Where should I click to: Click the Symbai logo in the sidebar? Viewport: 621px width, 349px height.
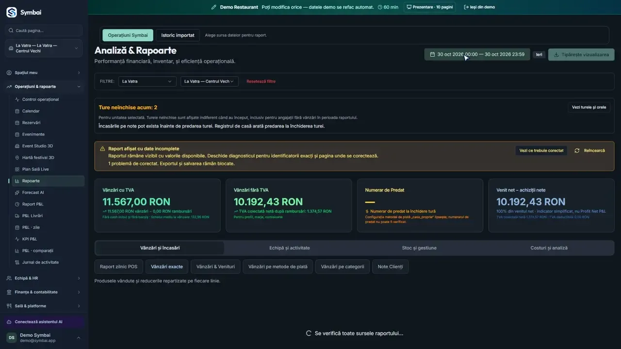(24, 13)
